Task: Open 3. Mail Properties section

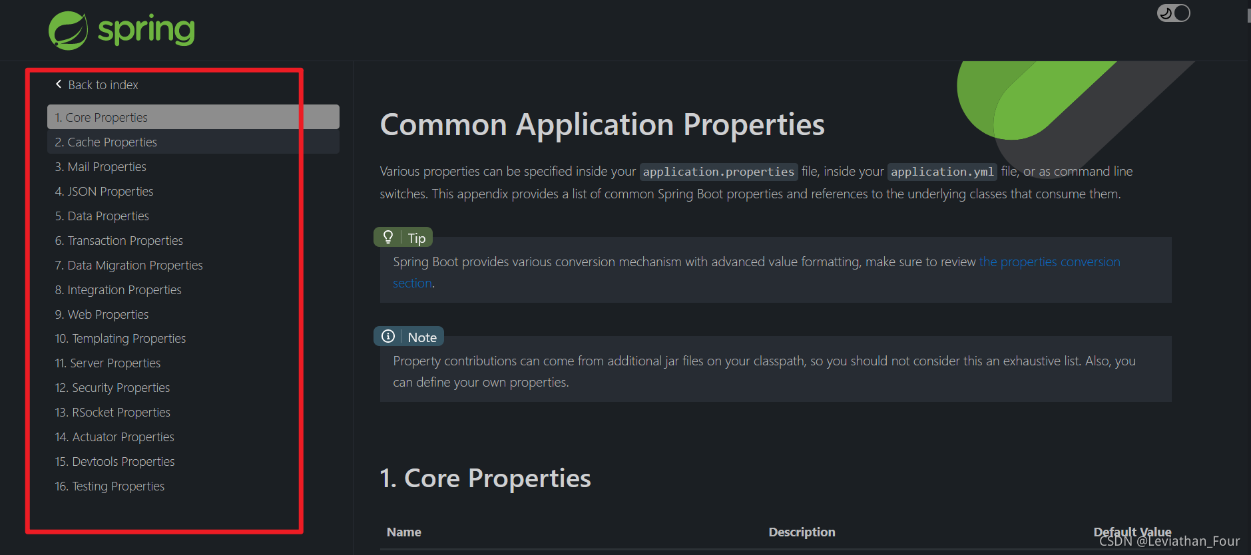Action: click(x=101, y=166)
